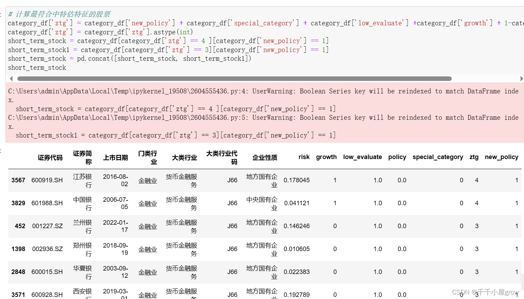Click the risk column header
This screenshot has width=524, height=299.
pyautogui.click(x=304, y=157)
